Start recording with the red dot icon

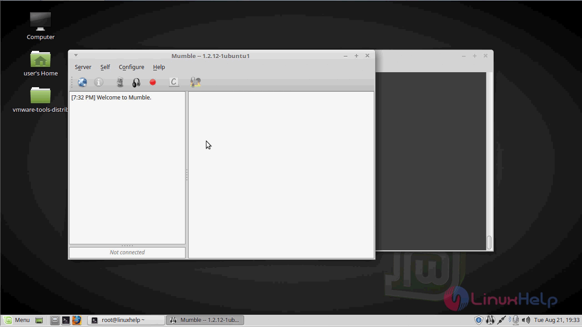(x=153, y=82)
